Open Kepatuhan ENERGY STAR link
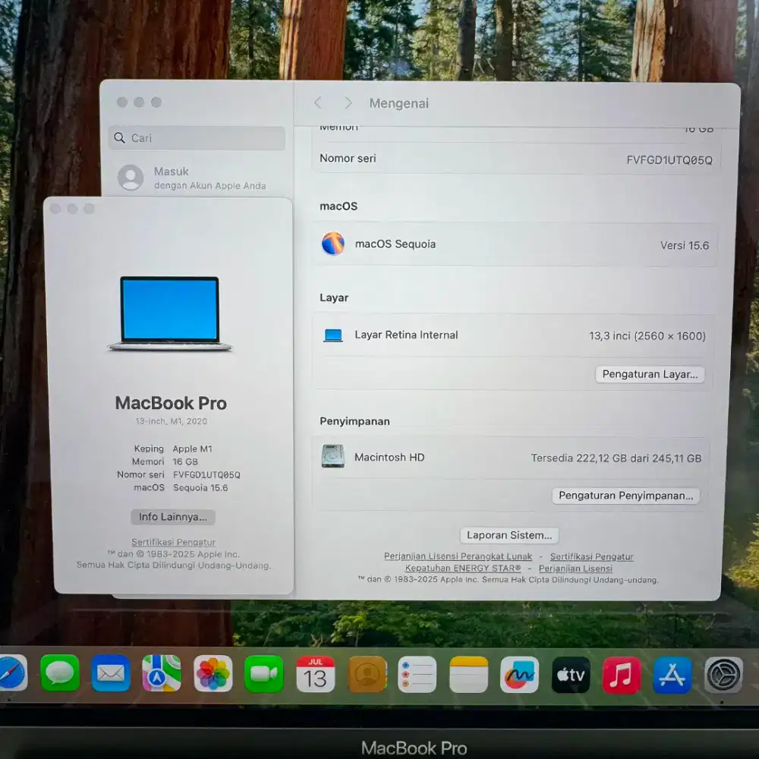 463,568
